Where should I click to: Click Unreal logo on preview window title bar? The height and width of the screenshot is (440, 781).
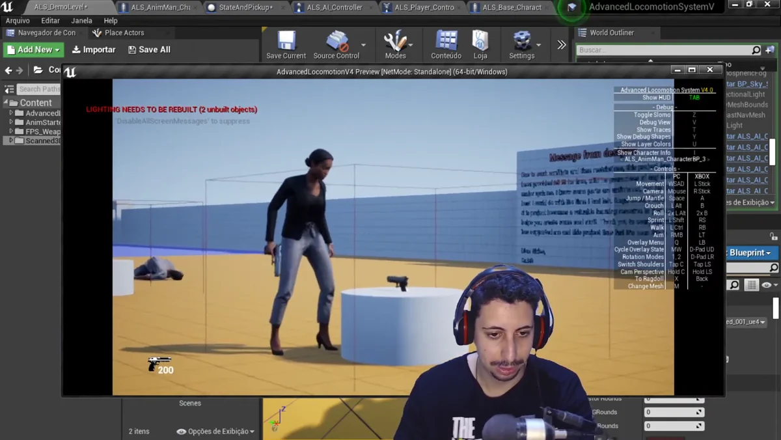click(70, 72)
